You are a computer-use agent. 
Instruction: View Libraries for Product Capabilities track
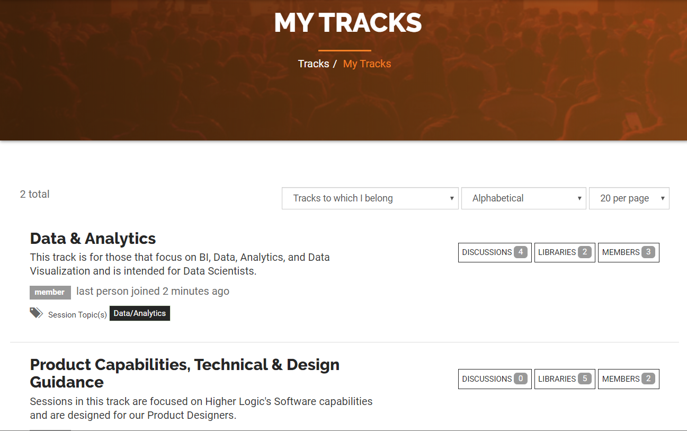click(565, 379)
